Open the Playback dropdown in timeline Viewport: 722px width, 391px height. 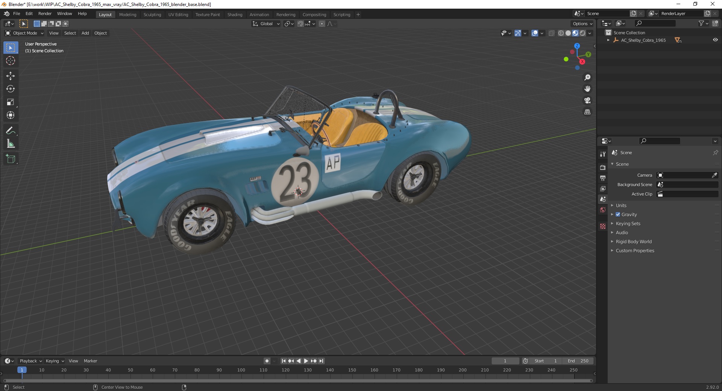click(30, 361)
